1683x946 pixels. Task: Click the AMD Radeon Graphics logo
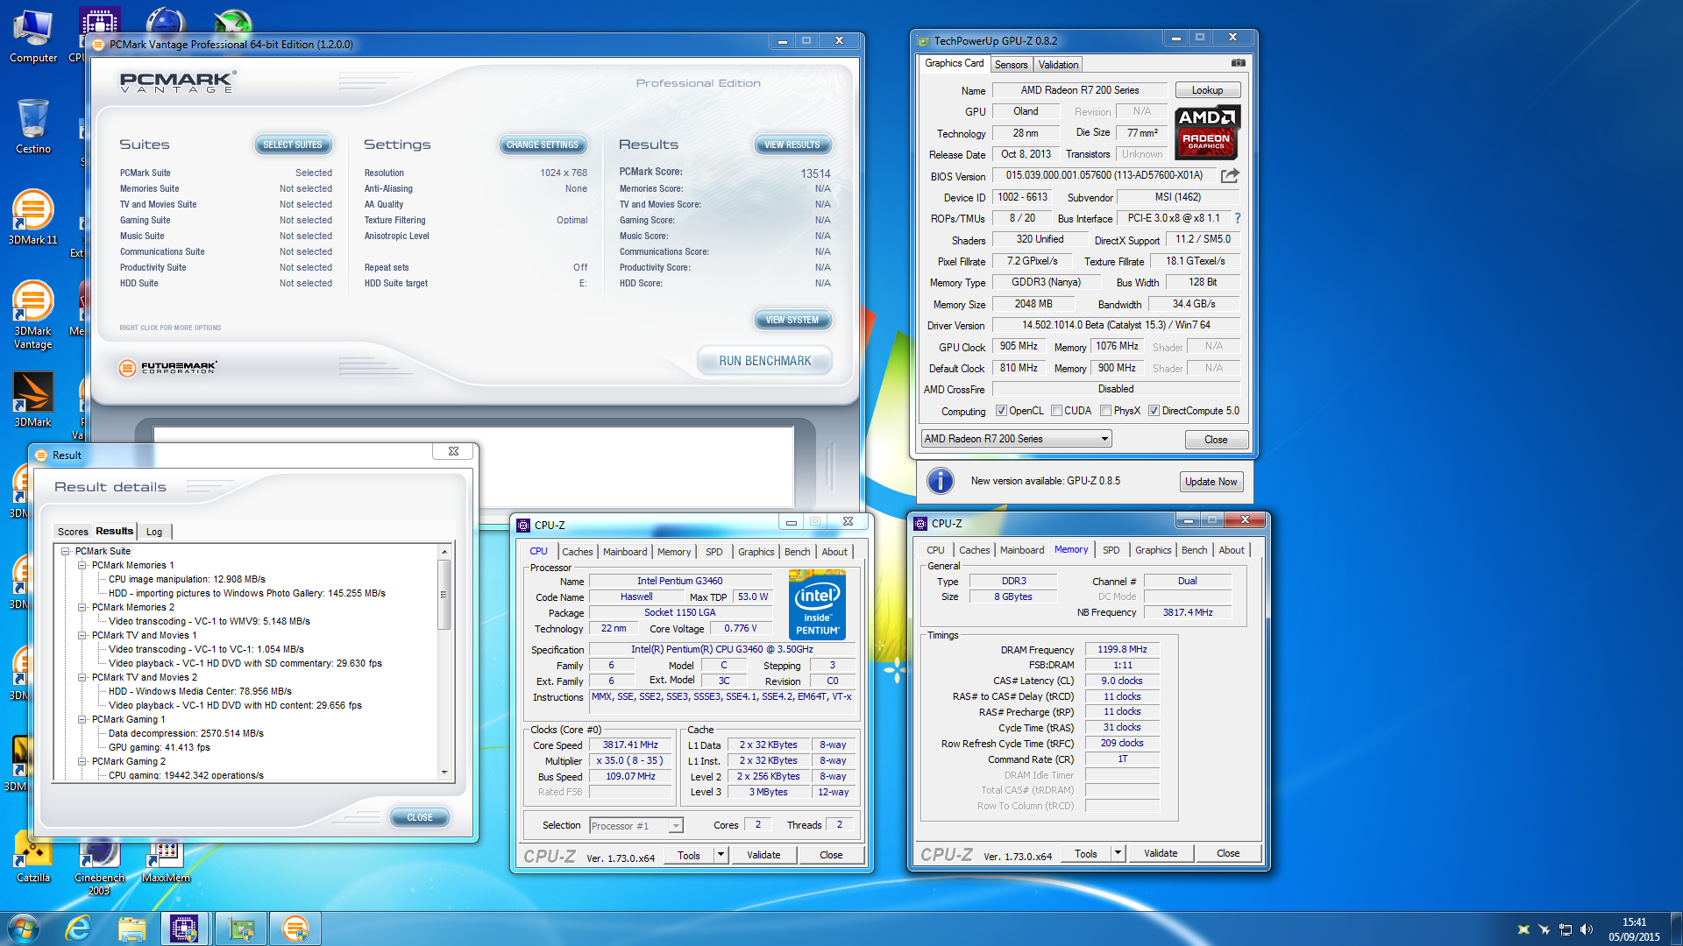click(x=1207, y=131)
